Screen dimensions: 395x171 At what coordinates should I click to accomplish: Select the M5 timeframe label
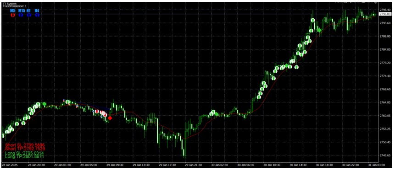[x=12, y=11]
